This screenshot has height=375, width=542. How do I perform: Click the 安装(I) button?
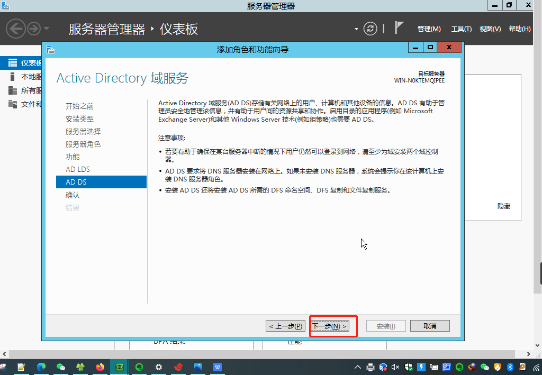click(386, 326)
